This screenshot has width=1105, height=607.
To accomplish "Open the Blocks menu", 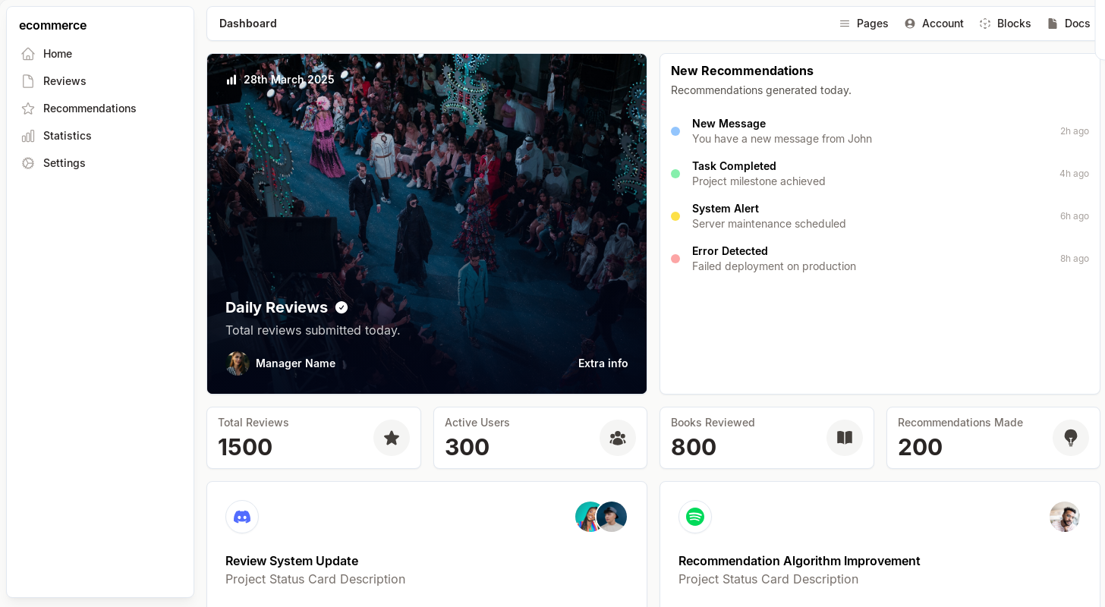I will pos(1005,24).
